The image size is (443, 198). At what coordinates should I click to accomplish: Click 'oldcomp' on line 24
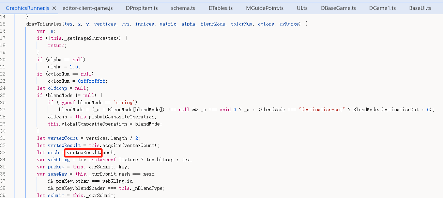click(x=58, y=88)
